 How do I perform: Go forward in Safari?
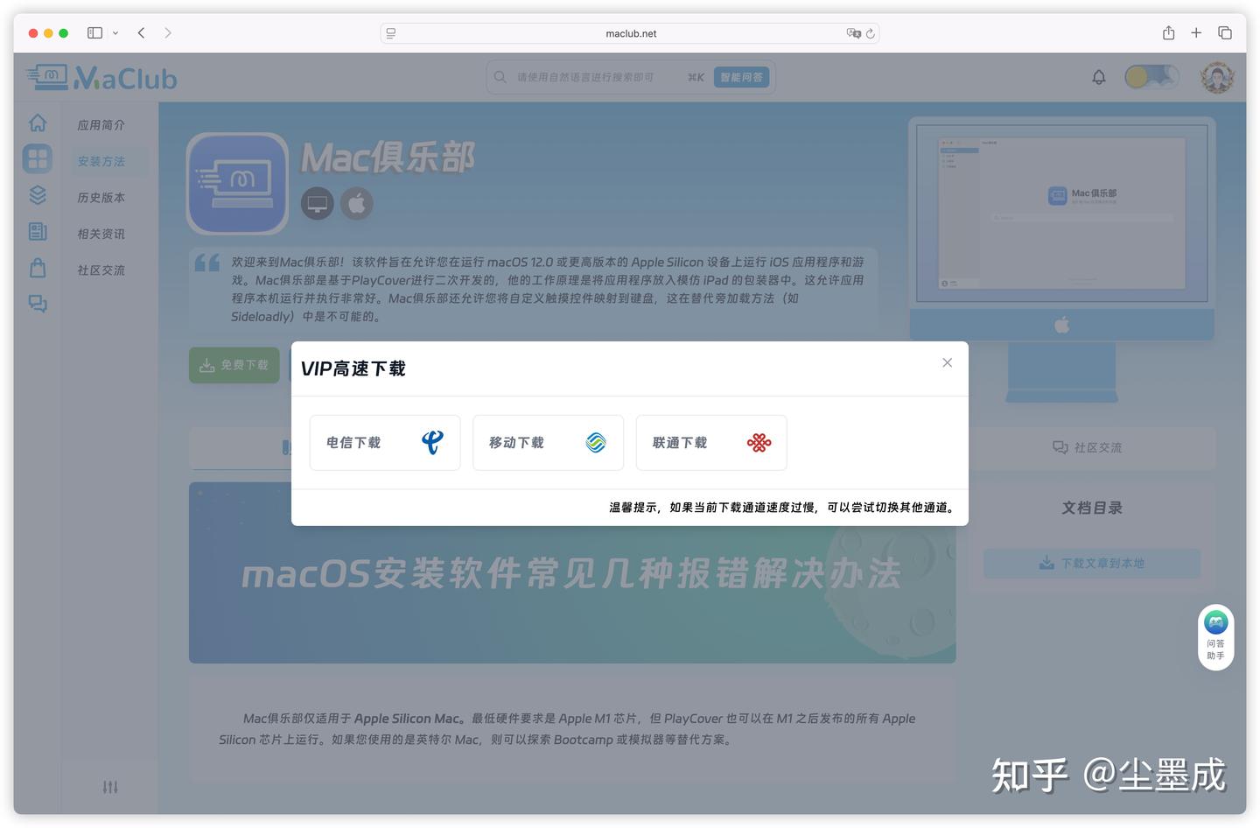point(168,33)
